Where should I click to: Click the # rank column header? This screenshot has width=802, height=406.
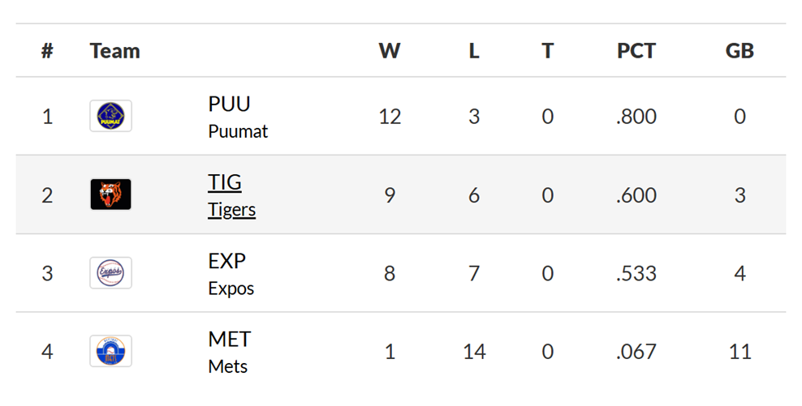tap(47, 51)
